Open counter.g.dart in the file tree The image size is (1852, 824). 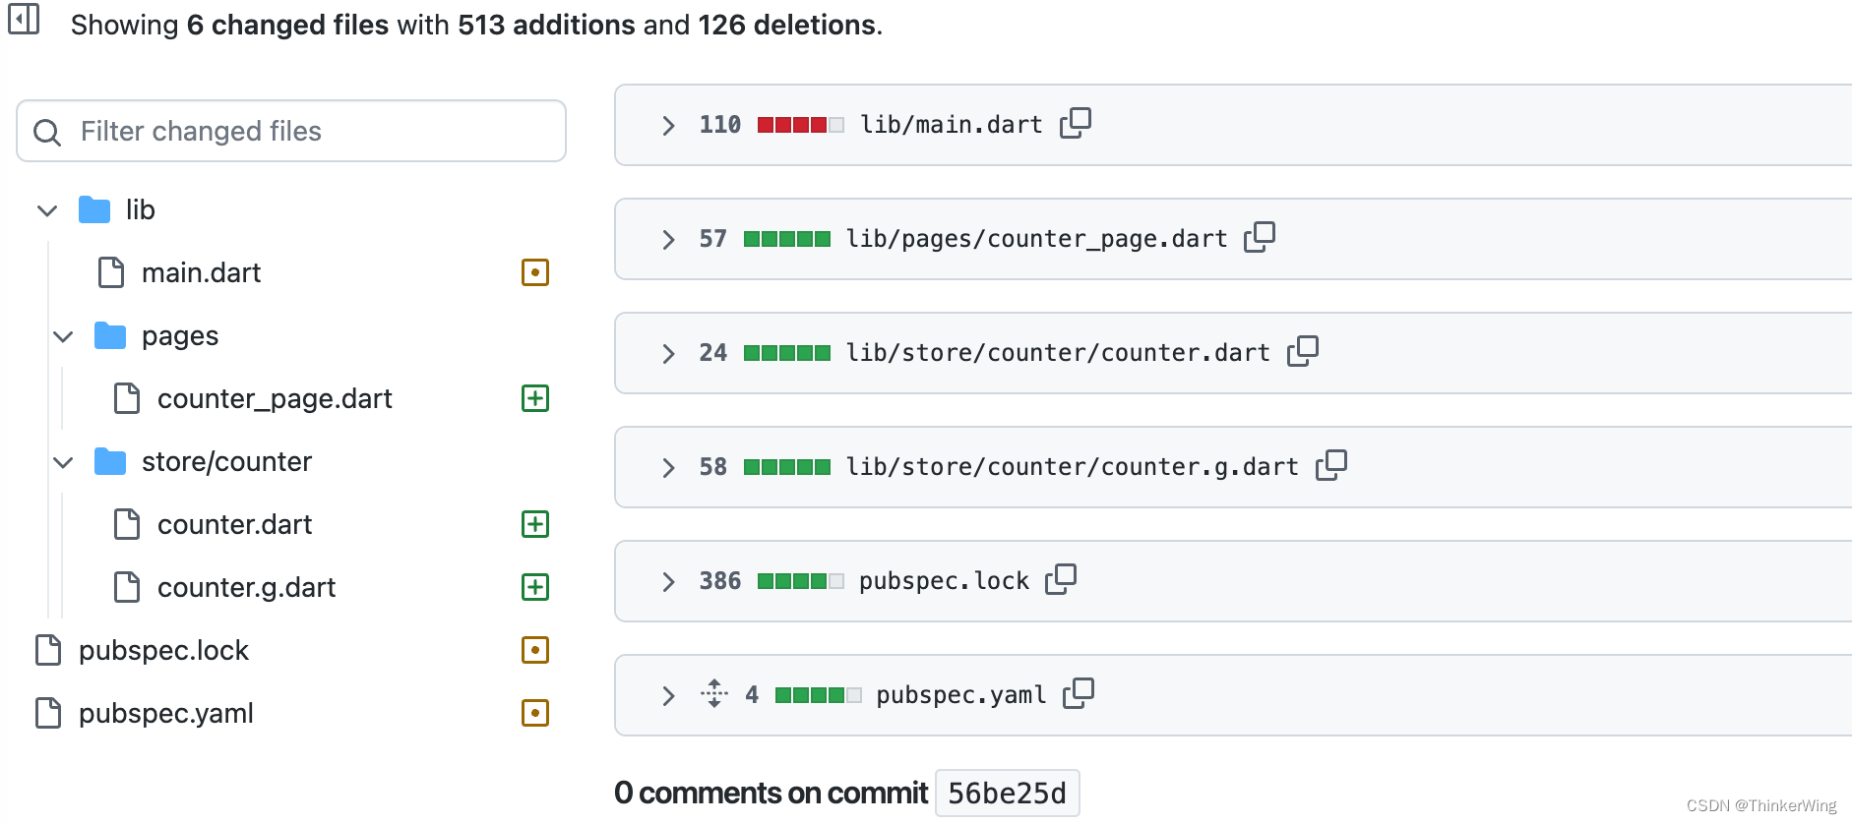tap(246, 587)
